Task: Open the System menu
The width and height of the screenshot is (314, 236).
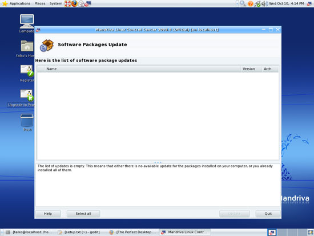Action: 56,3
